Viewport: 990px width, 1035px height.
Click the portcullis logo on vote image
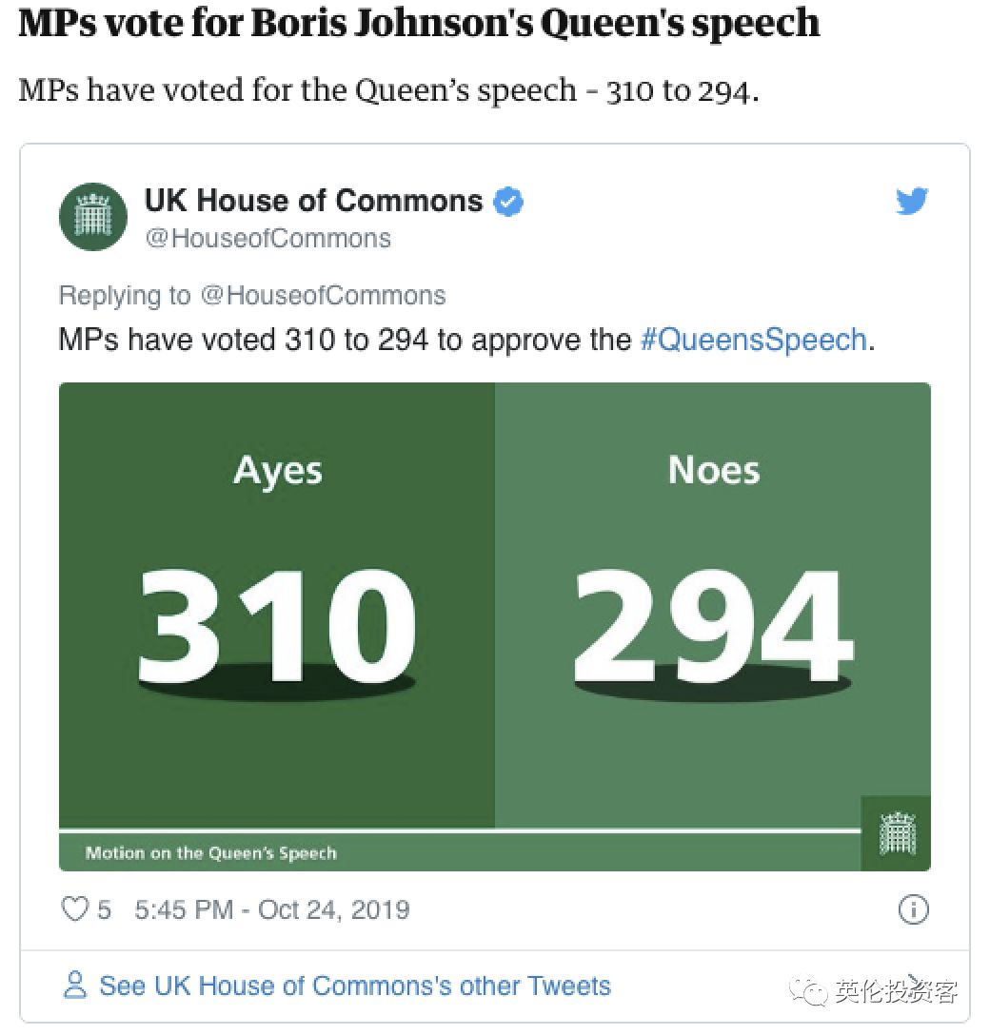tap(897, 833)
